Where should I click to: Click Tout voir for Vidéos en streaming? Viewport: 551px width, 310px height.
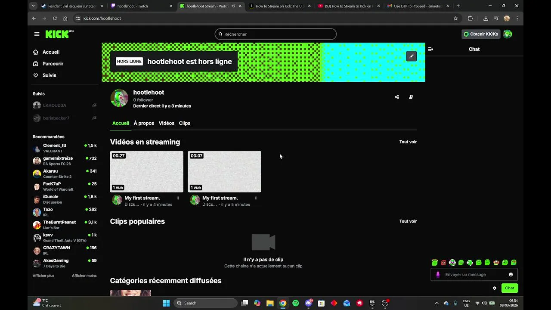click(x=408, y=142)
